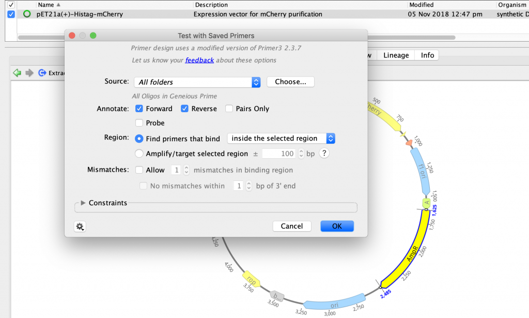Follow the feedback hyperlink
This screenshot has width=529, height=318.
point(199,60)
